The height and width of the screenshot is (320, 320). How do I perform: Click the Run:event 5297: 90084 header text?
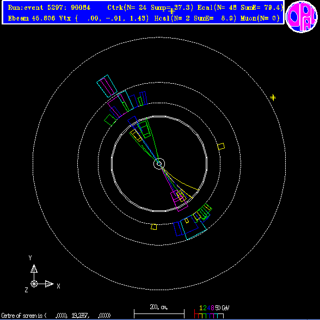pos(49,8)
